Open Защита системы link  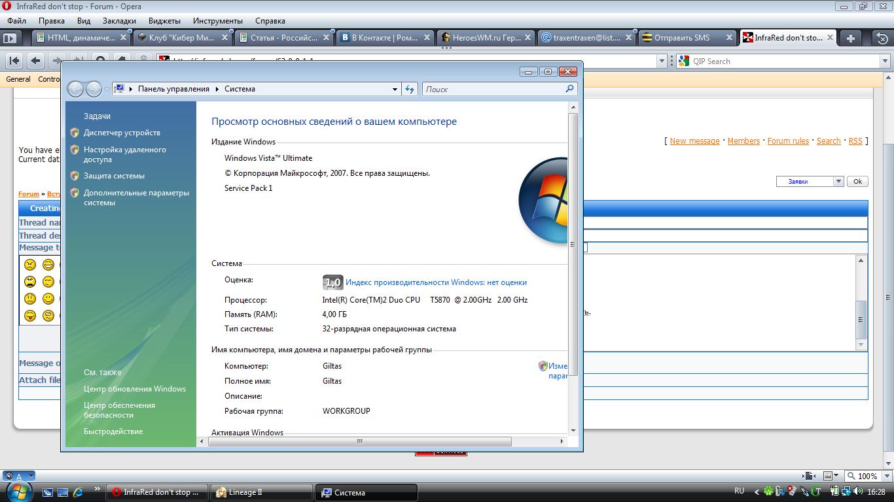[115, 176]
